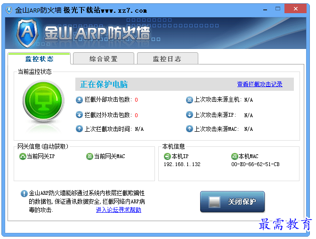Click the MAC address 00-E0-66-62-51-CB

[255, 164]
